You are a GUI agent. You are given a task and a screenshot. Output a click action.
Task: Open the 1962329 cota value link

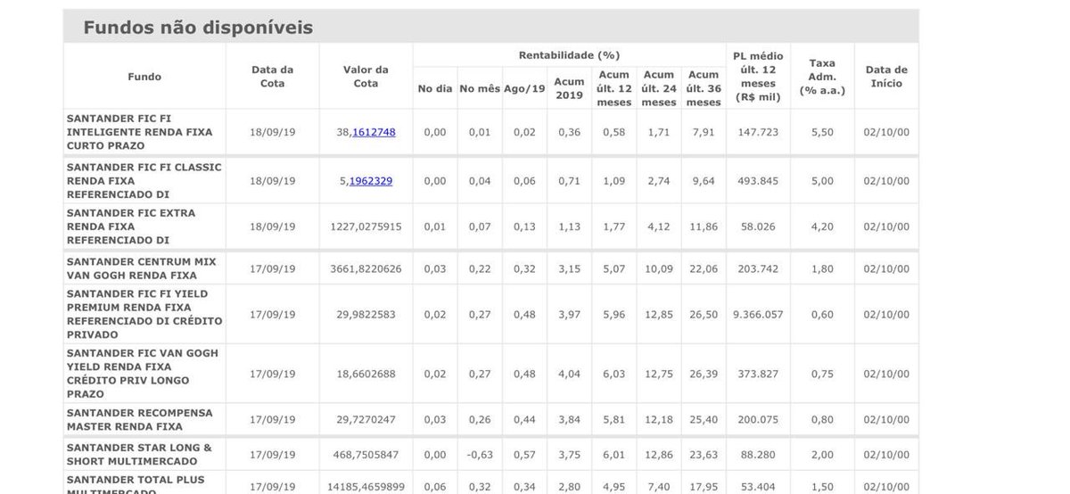(x=370, y=181)
